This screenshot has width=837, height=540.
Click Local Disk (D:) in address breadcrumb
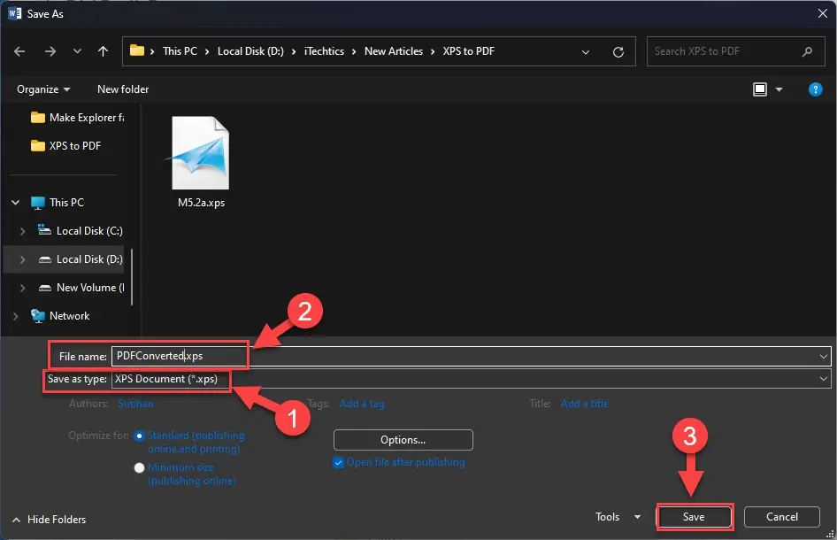coord(250,51)
